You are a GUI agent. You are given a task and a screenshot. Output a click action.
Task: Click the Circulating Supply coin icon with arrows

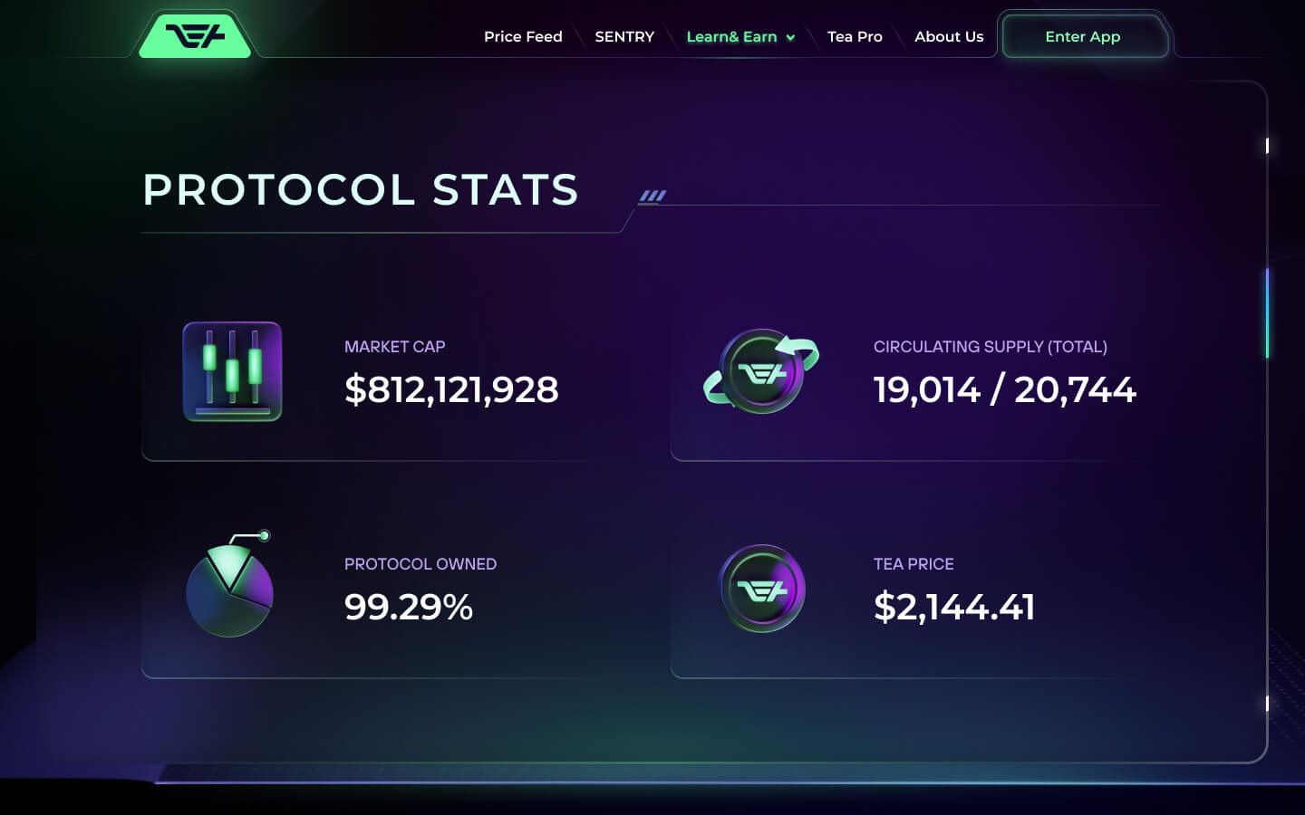[762, 371]
